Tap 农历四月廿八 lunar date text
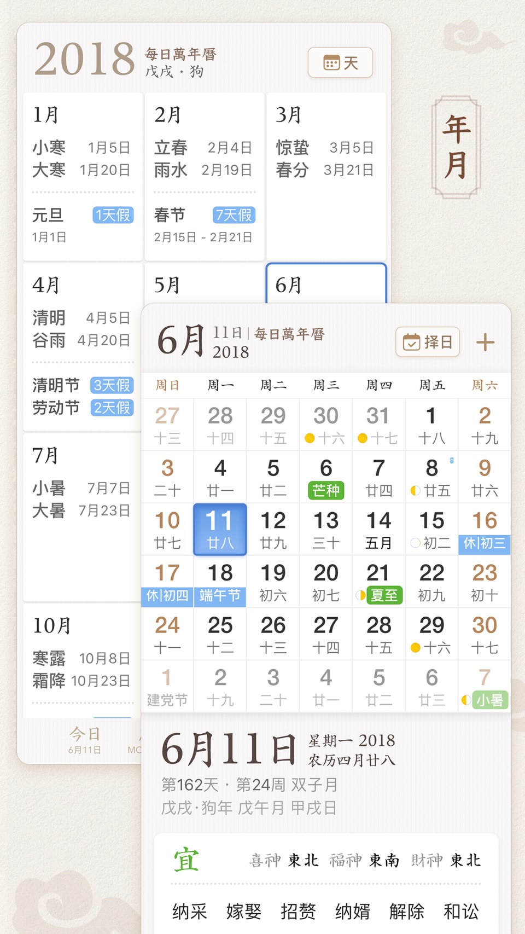Screen dimensions: 525x934 (352, 761)
